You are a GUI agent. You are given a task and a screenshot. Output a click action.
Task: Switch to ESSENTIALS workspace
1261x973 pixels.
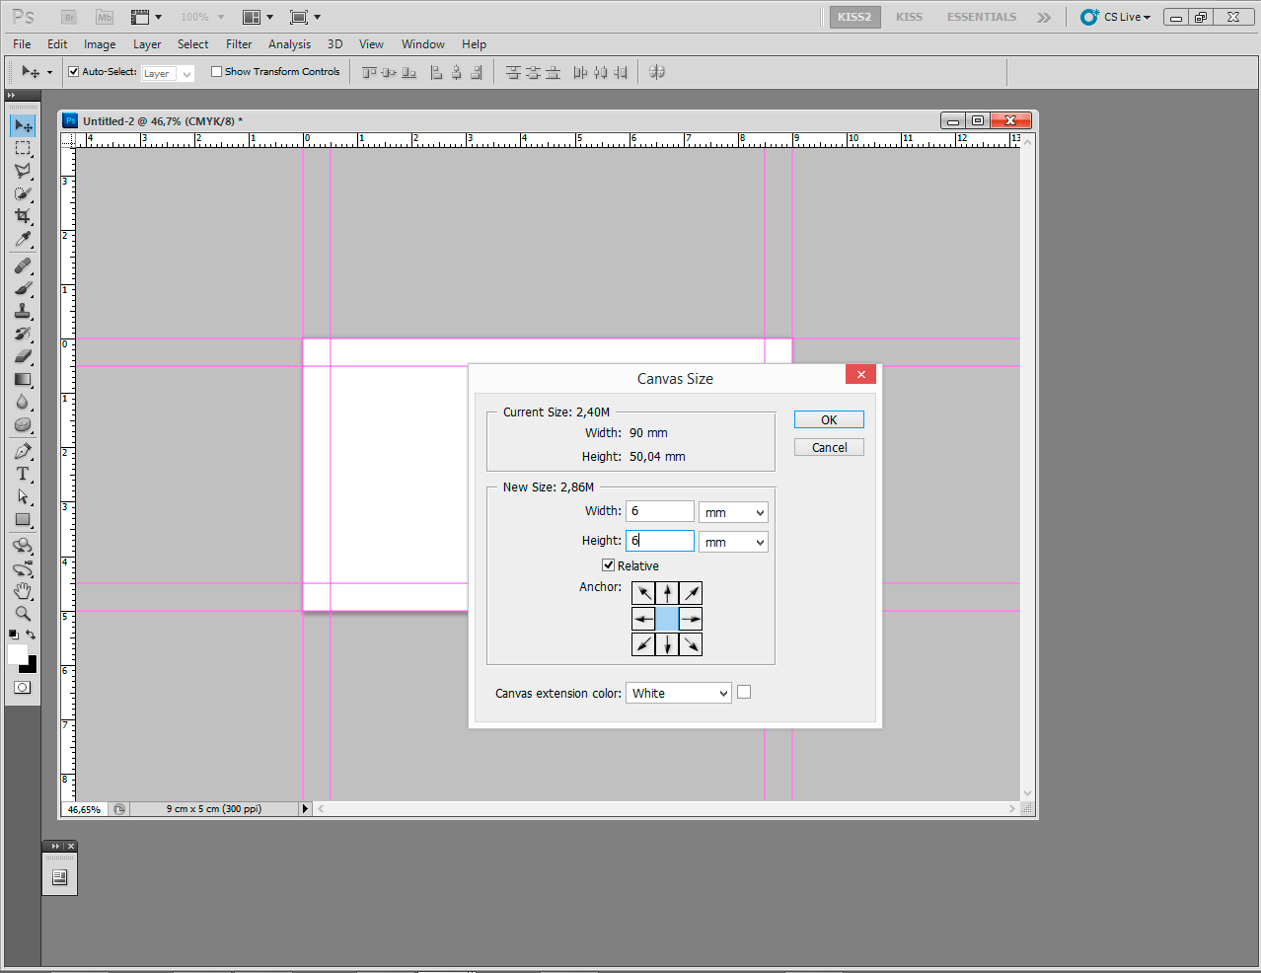click(982, 17)
